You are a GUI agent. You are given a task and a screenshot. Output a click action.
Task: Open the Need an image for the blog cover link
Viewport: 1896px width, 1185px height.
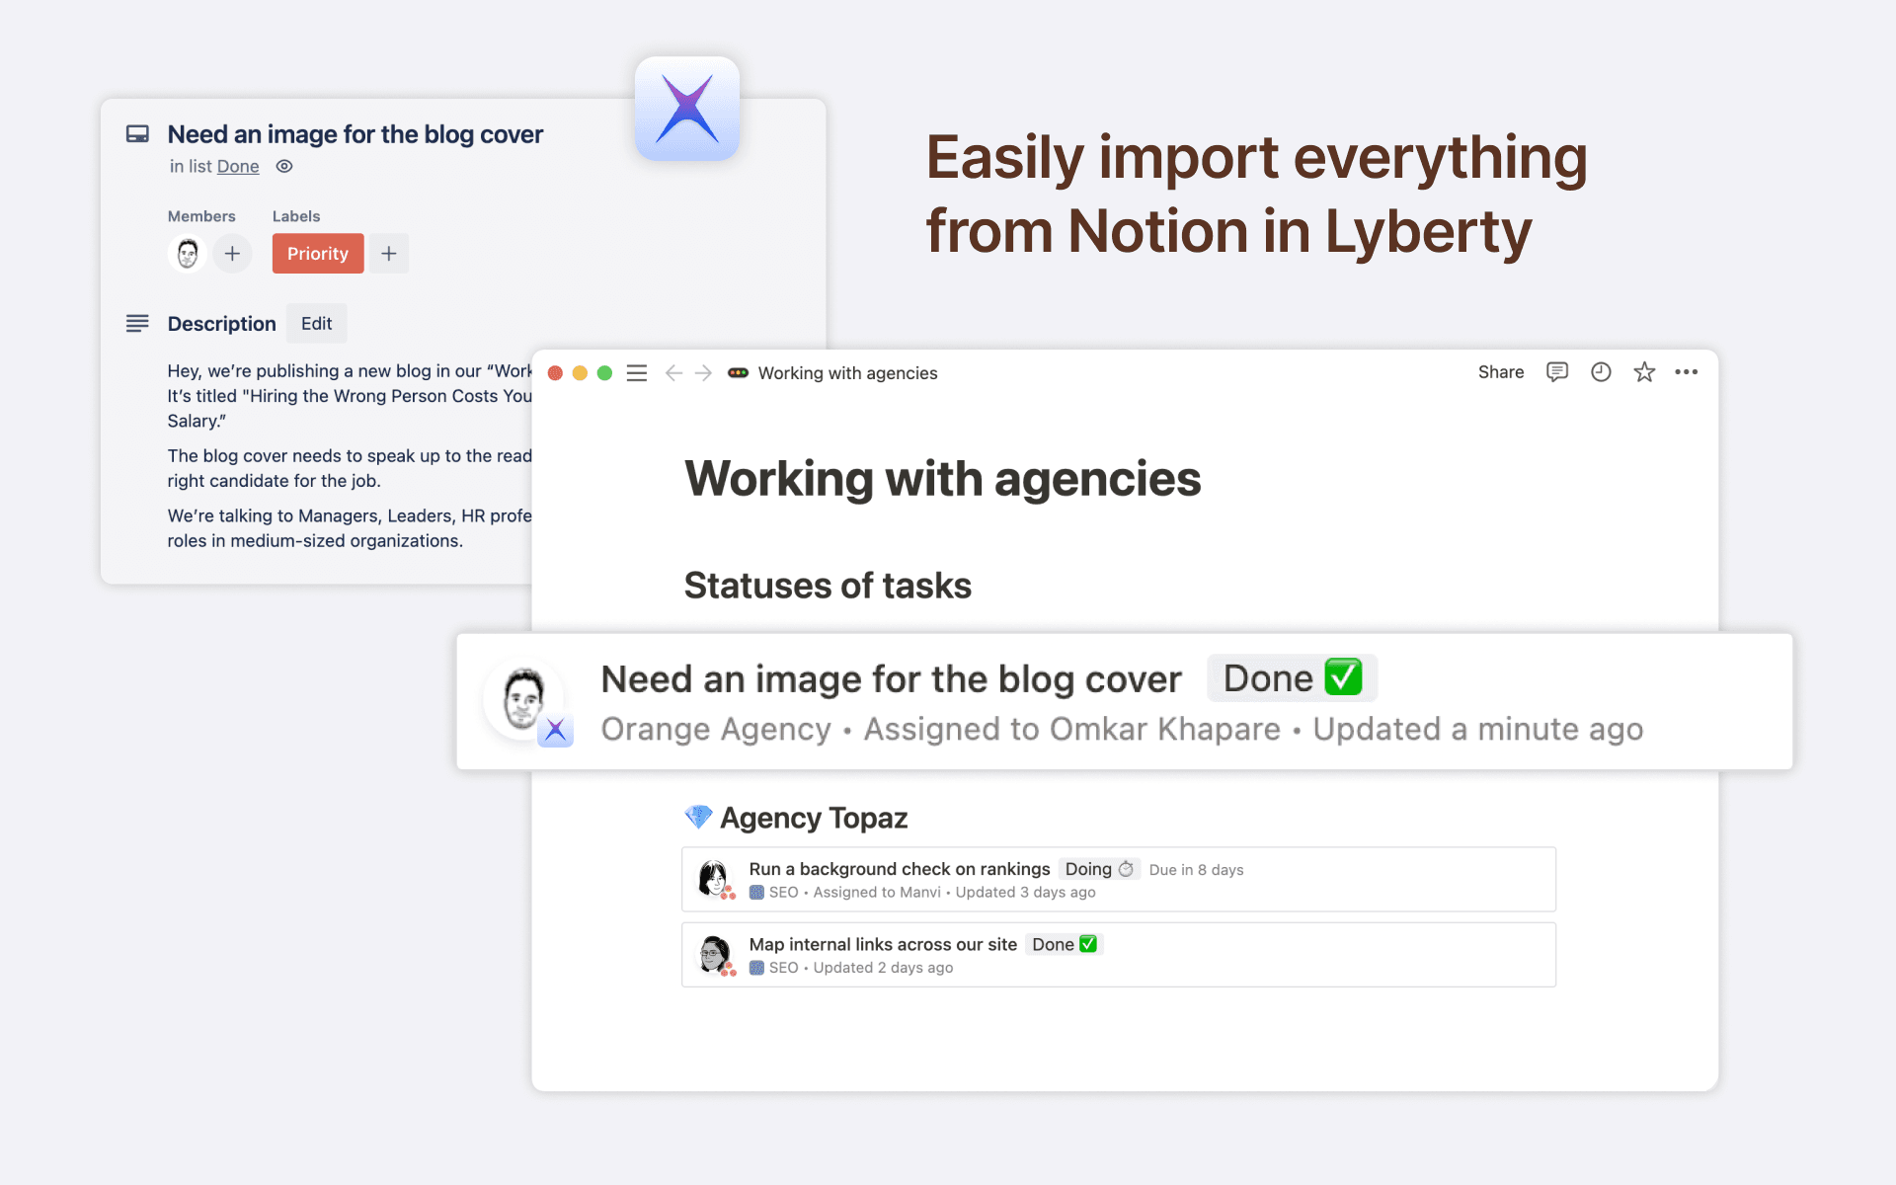[891, 679]
